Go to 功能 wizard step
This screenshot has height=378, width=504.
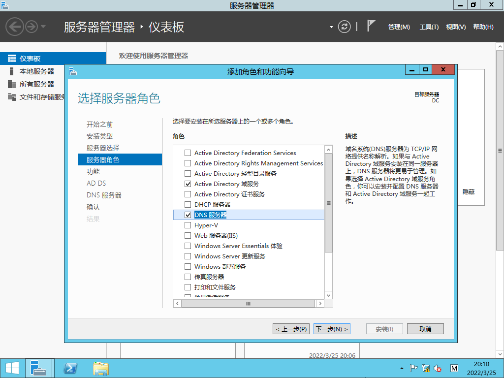tap(93, 172)
